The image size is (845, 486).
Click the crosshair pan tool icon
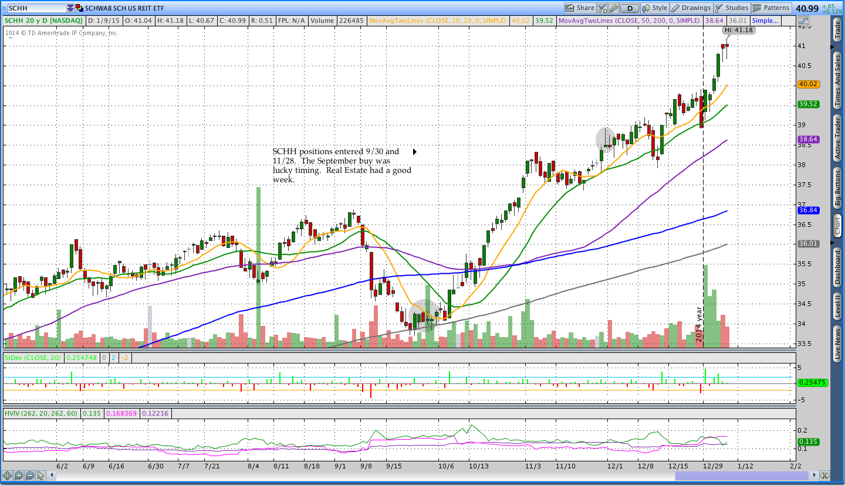[x=8, y=475]
